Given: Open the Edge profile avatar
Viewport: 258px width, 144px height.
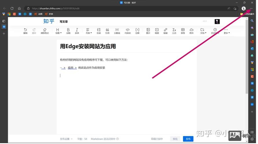Looking at the screenshot, I should click(244, 9).
